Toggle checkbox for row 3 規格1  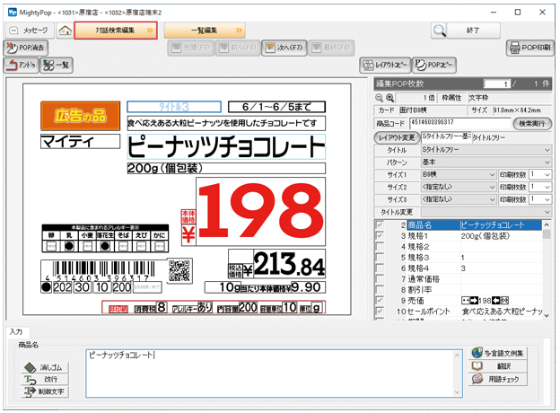click(381, 235)
